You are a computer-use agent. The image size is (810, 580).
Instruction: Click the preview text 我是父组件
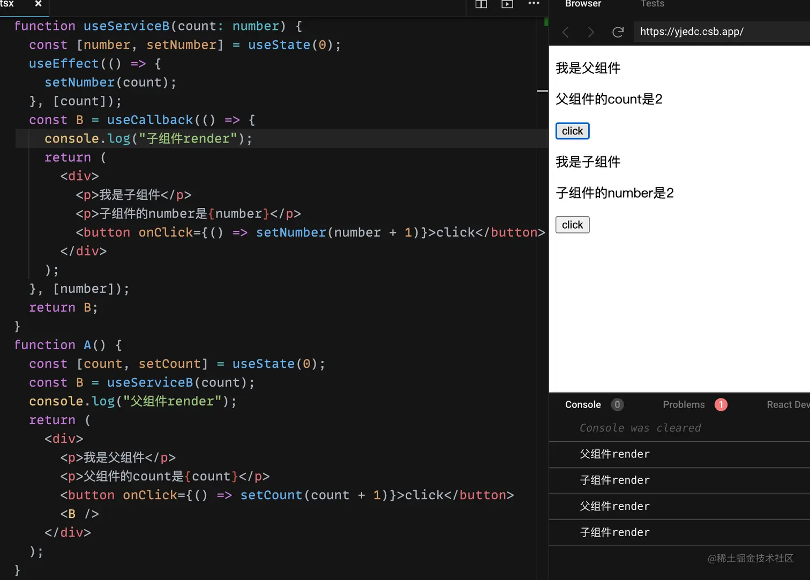click(588, 68)
